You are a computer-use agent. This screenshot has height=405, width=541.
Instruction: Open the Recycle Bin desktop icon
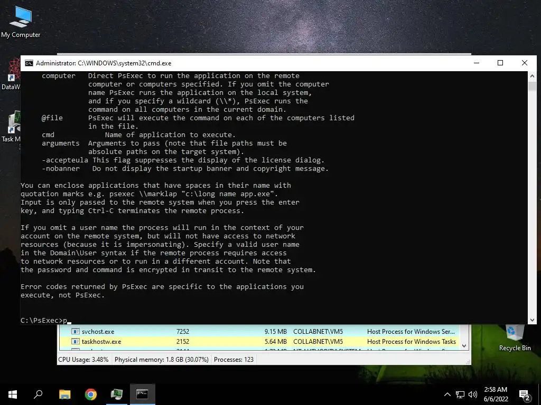pyautogui.click(x=515, y=338)
